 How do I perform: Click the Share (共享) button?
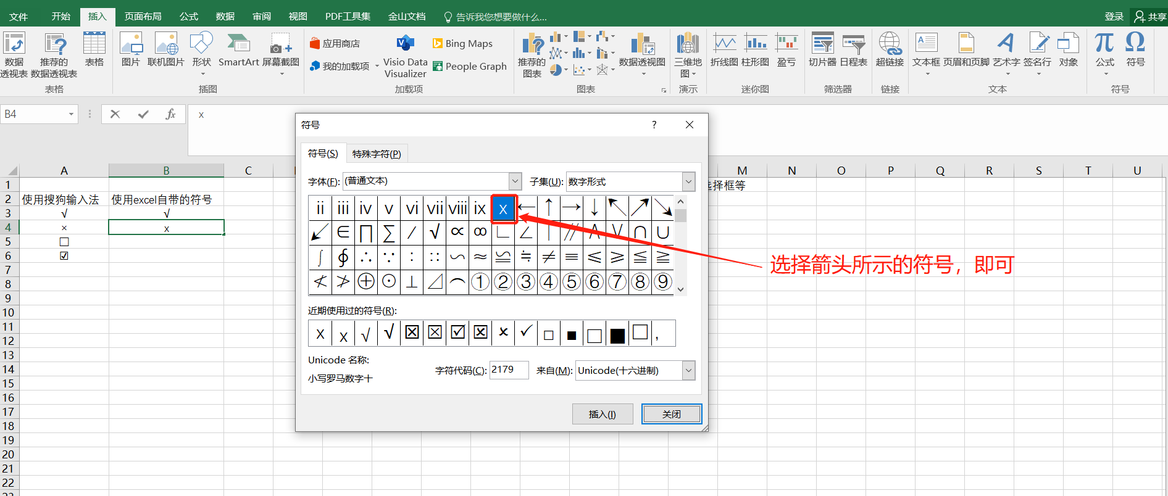[x=1151, y=17]
